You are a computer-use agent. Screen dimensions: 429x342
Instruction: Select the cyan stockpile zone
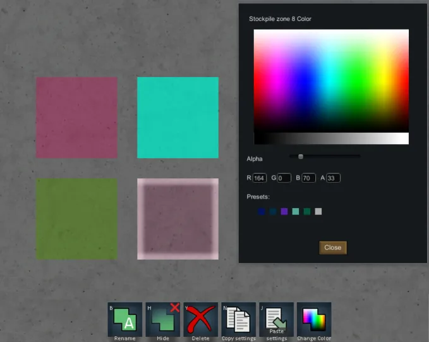pyautogui.click(x=178, y=118)
